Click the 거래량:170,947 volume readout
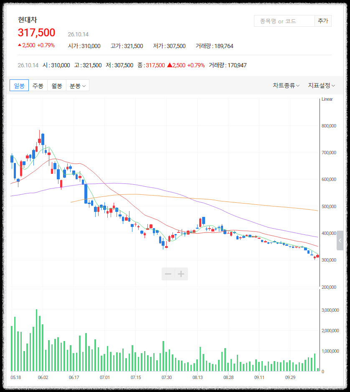350x392 pixels. (x=228, y=65)
